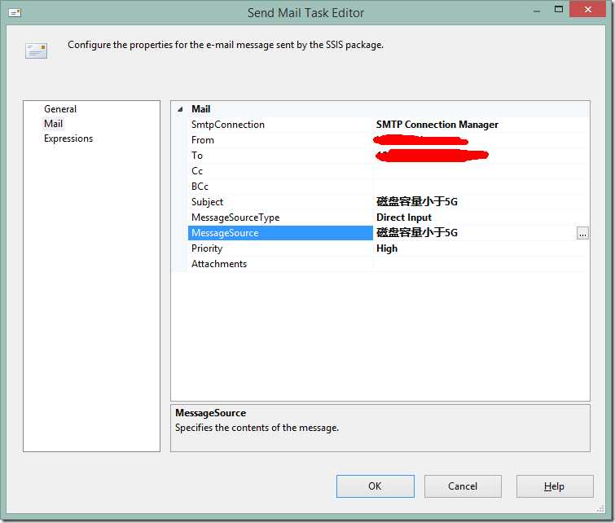This screenshot has height=523, width=615.
Task: Close the Send Mail Task Editor window
Action: click(x=587, y=10)
